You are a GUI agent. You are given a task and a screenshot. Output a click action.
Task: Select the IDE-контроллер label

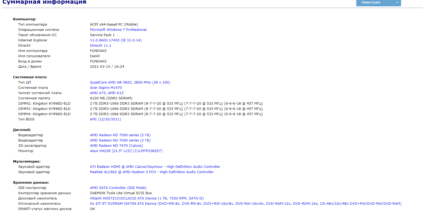pos(32,188)
